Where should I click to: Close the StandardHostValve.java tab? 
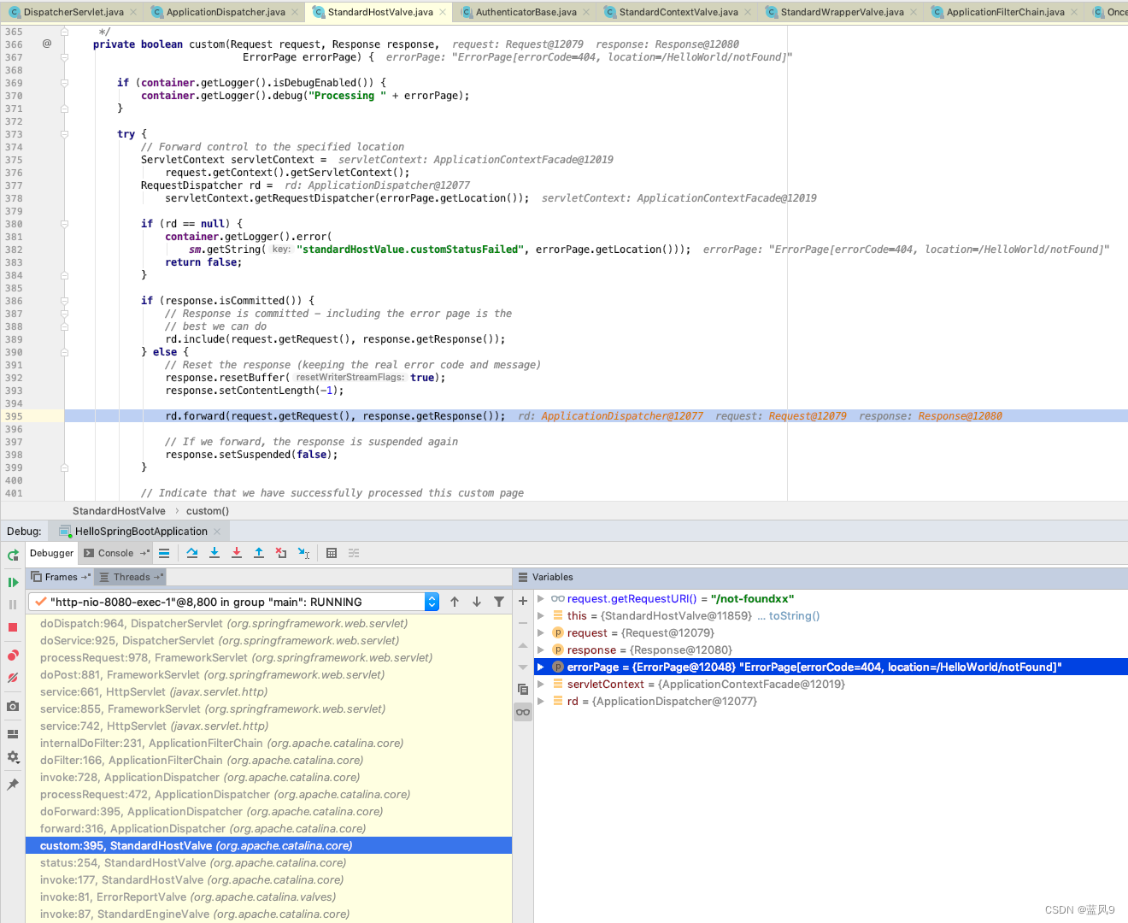point(442,12)
